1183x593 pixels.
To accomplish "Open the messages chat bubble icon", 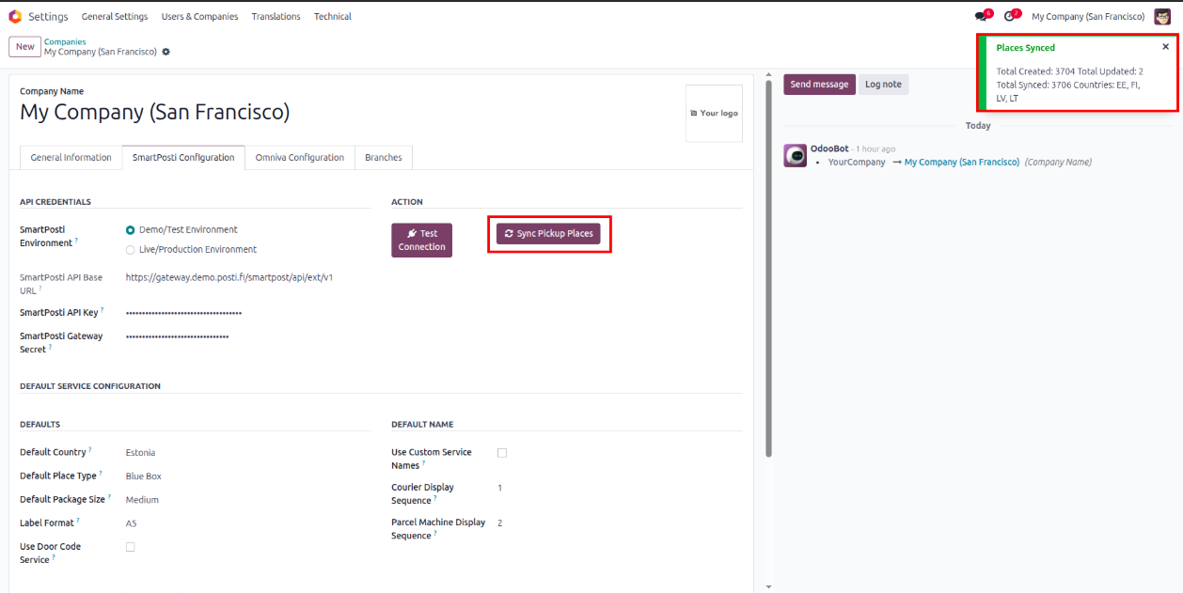I will click(x=982, y=16).
